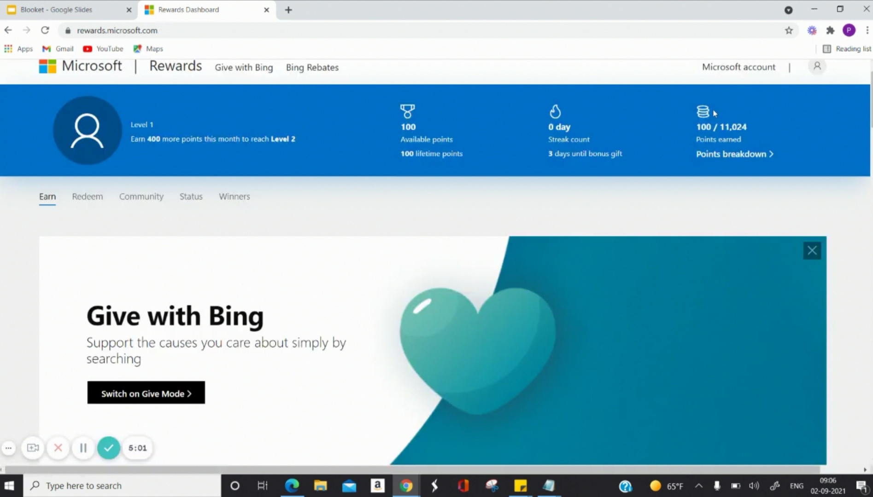
Task: Pause the screen recording
Action: tap(83, 448)
